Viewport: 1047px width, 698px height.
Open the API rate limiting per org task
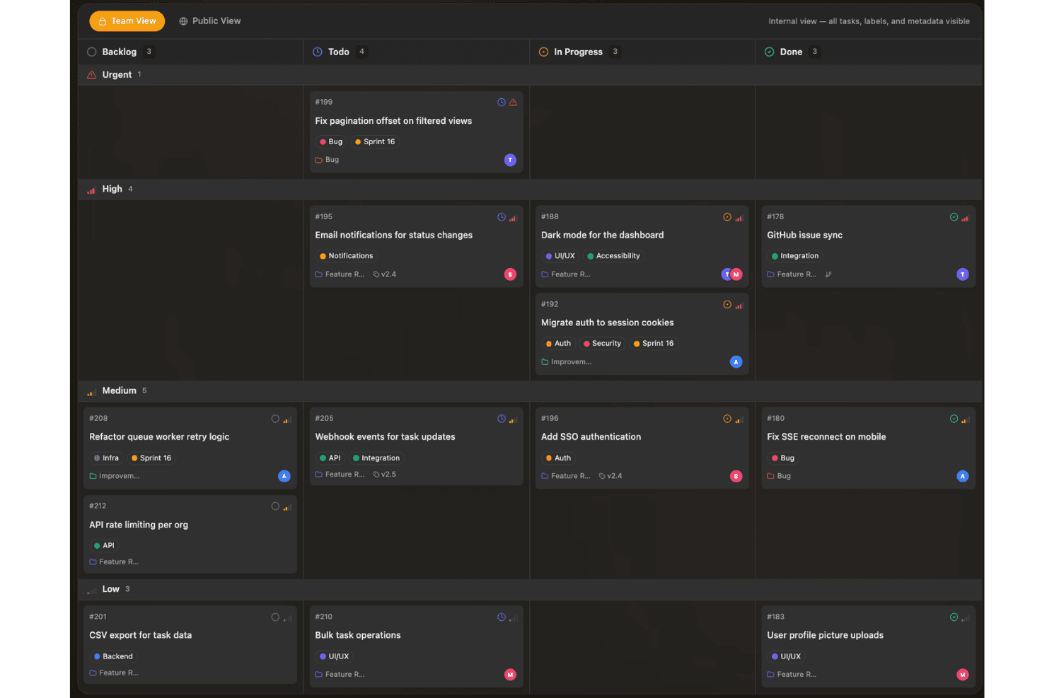coord(190,534)
